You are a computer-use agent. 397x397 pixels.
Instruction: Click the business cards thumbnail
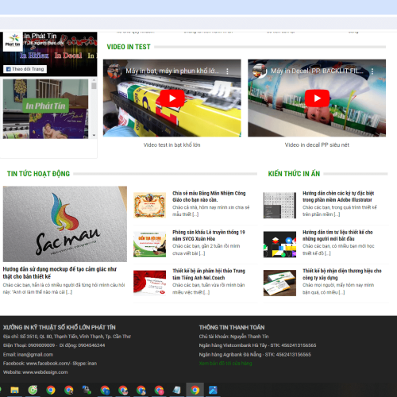[x=279, y=283]
